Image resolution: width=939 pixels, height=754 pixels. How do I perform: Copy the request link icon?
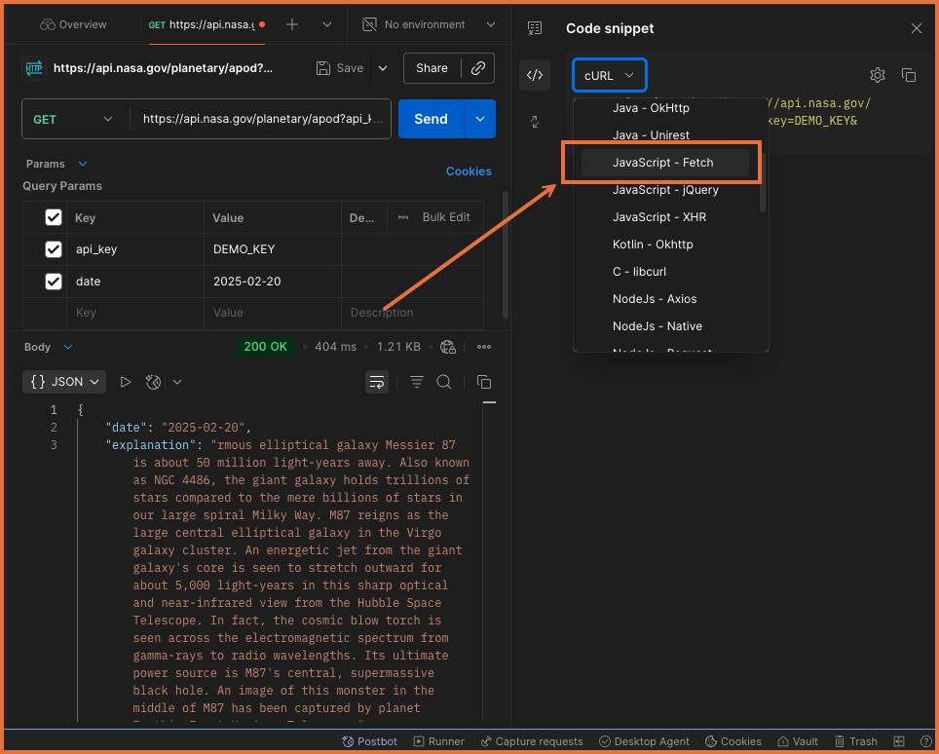click(x=478, y=68)
